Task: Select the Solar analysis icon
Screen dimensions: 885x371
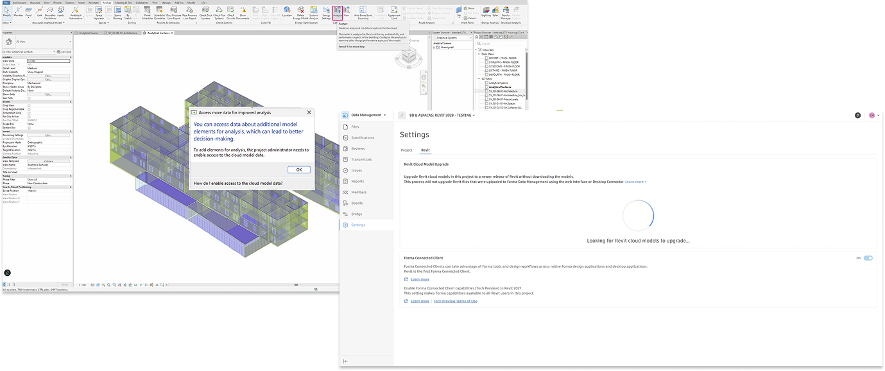Action: click(494, 12)
